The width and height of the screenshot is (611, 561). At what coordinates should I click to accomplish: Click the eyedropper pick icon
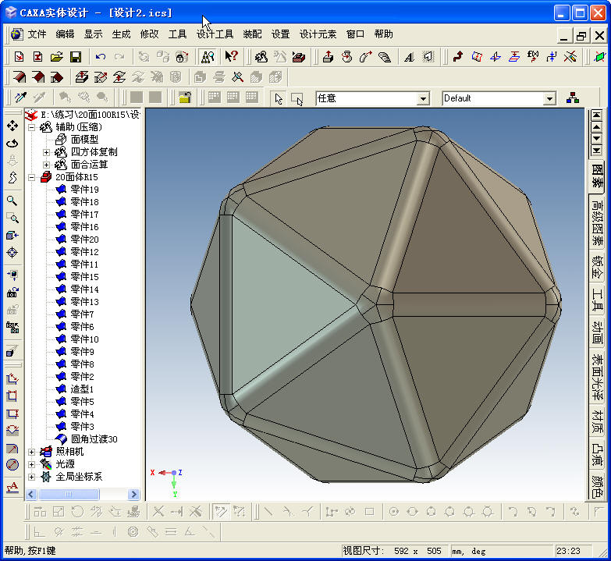point(20,97)
